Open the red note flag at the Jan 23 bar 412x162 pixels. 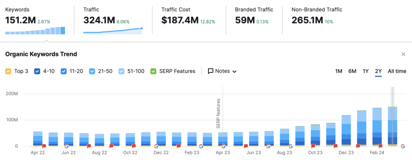[x=179, y=146]
